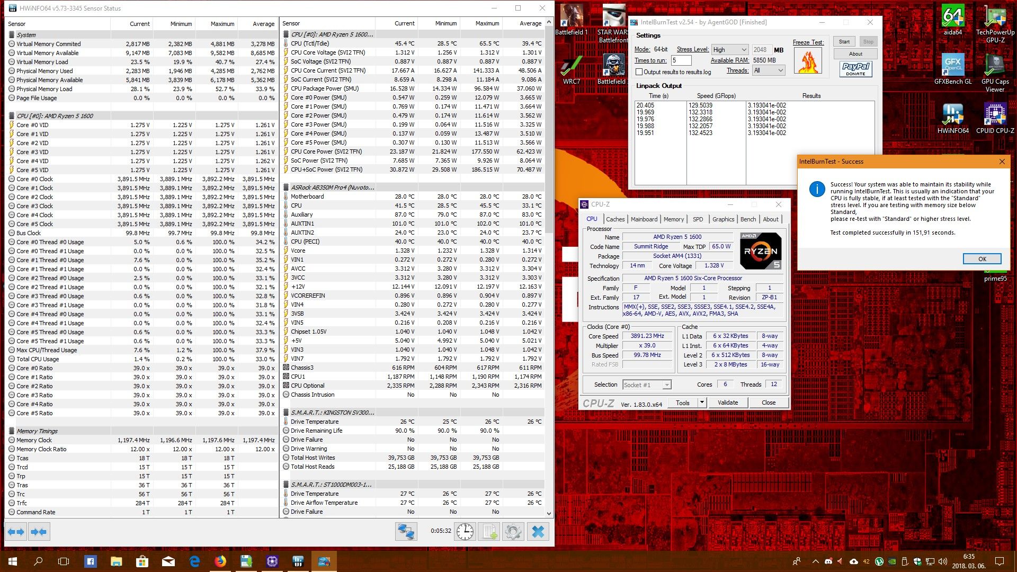Close HWiNFO sensors with blue X icon
Viewport: 1017px width, 572px height.
pos(538,532)
